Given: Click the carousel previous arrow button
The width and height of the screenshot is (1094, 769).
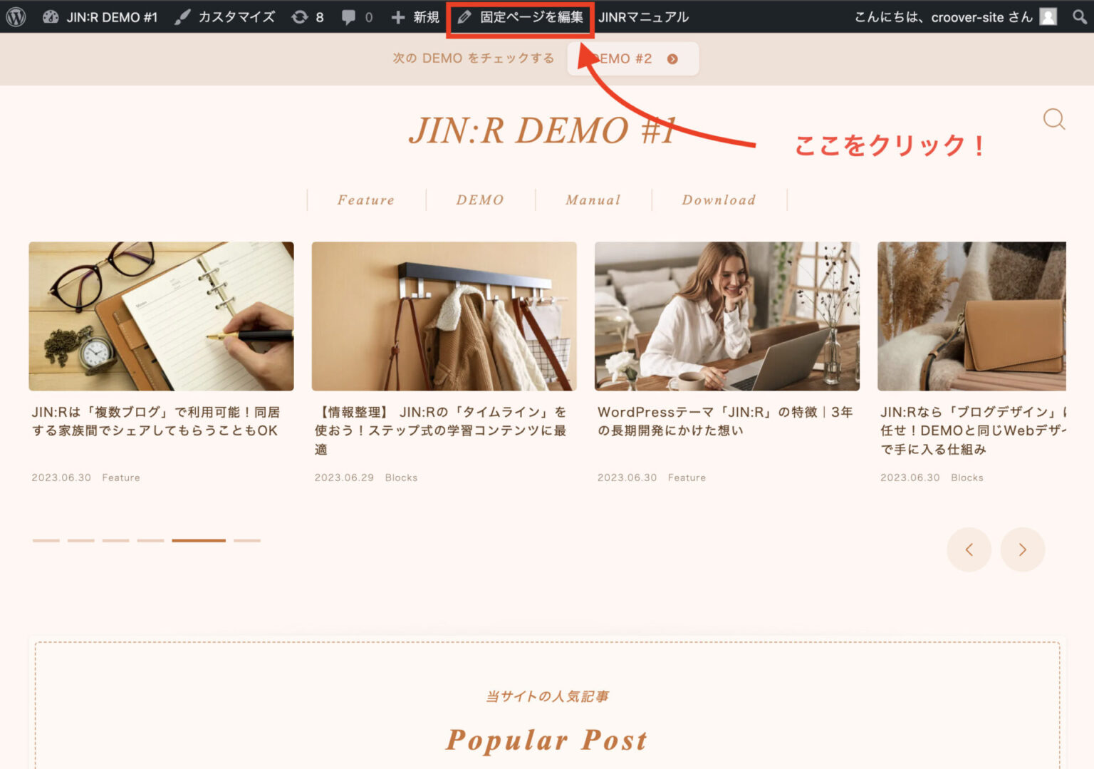Looking at the screenshot, I should click(x=969, y=549).
